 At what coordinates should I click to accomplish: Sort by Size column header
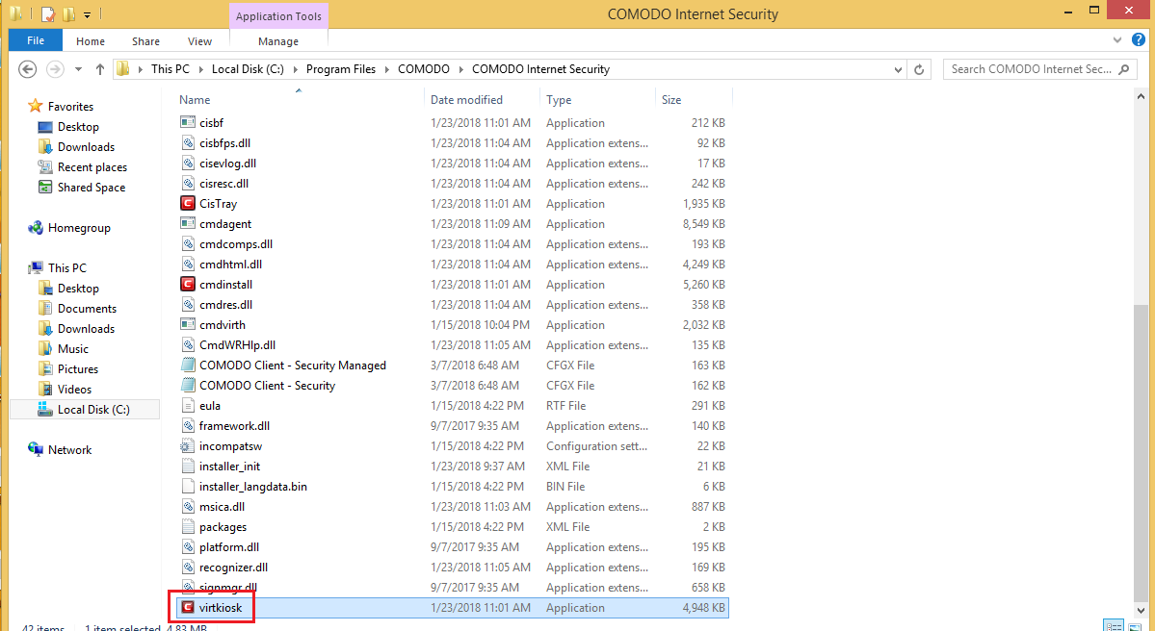671,100
